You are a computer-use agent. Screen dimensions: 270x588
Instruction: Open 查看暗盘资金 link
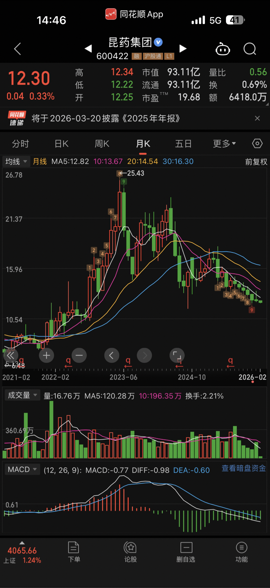coord(243,468)
